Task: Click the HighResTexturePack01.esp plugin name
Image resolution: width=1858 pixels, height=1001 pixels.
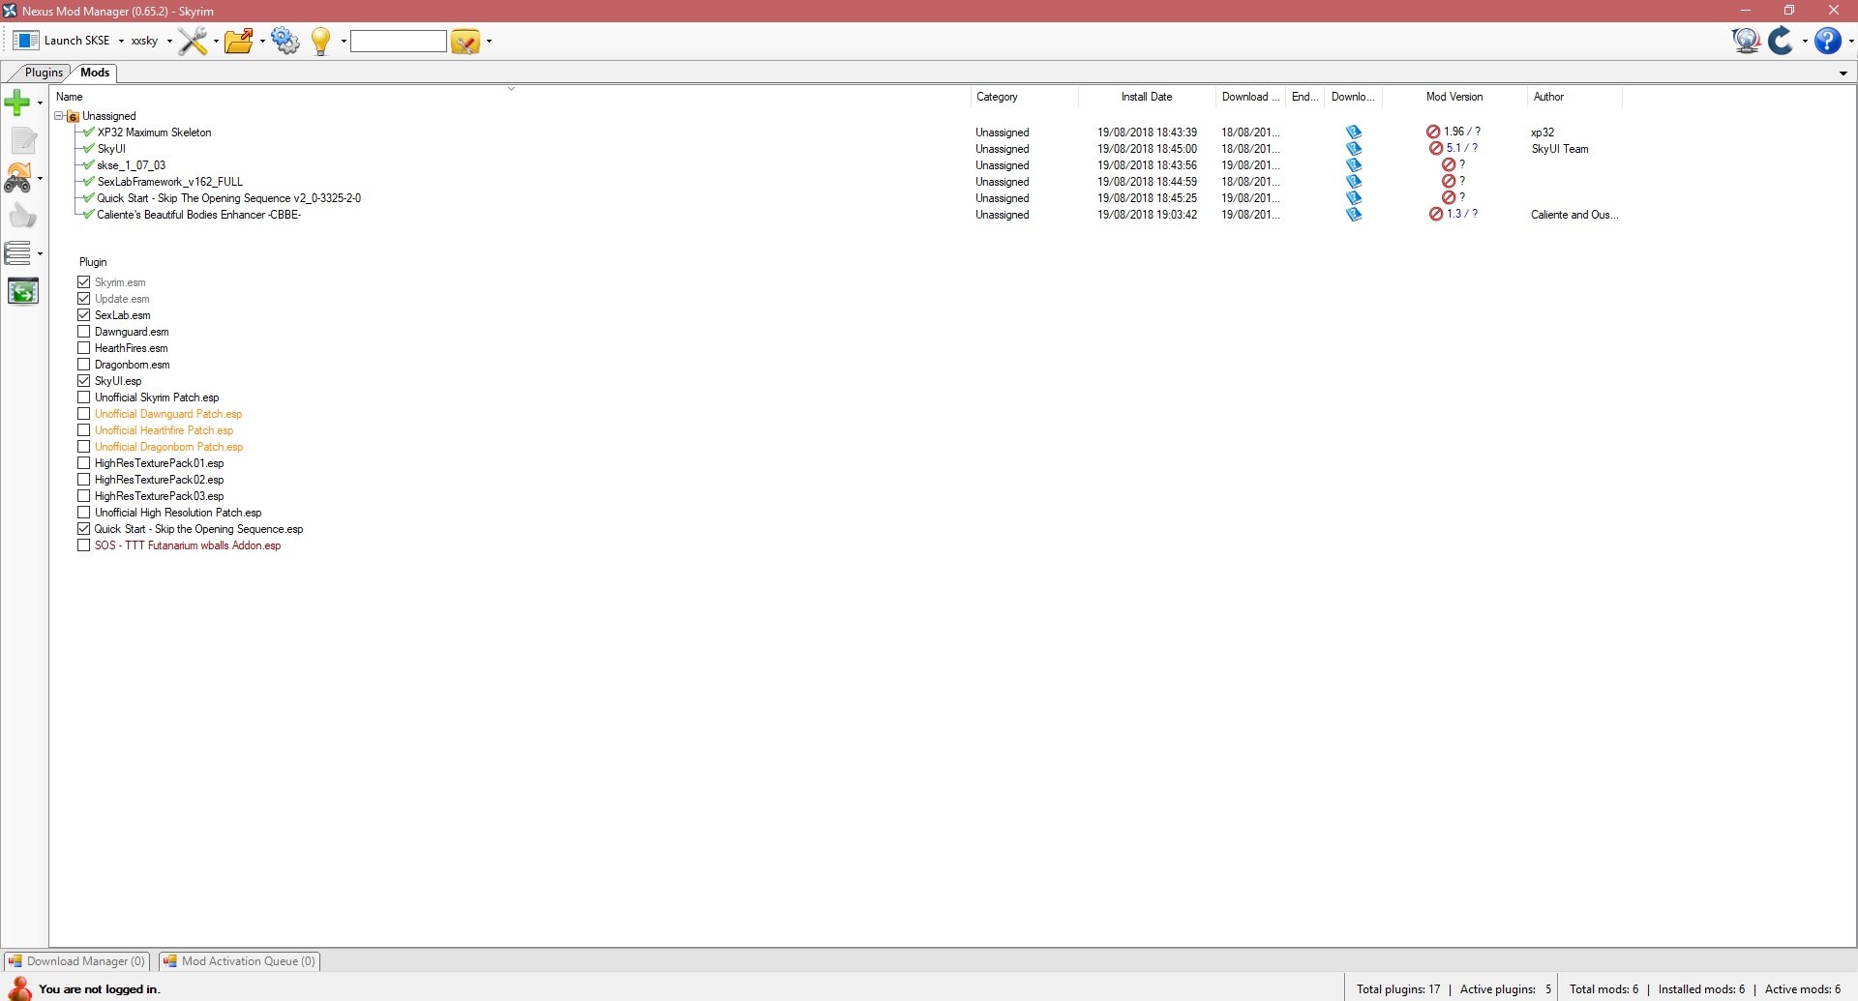Action: click(x=159, y=463)
